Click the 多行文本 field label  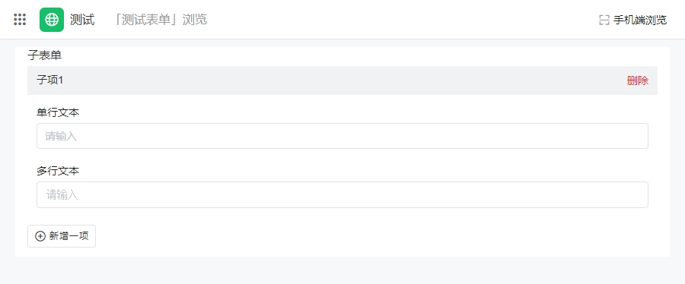point(58,171)
